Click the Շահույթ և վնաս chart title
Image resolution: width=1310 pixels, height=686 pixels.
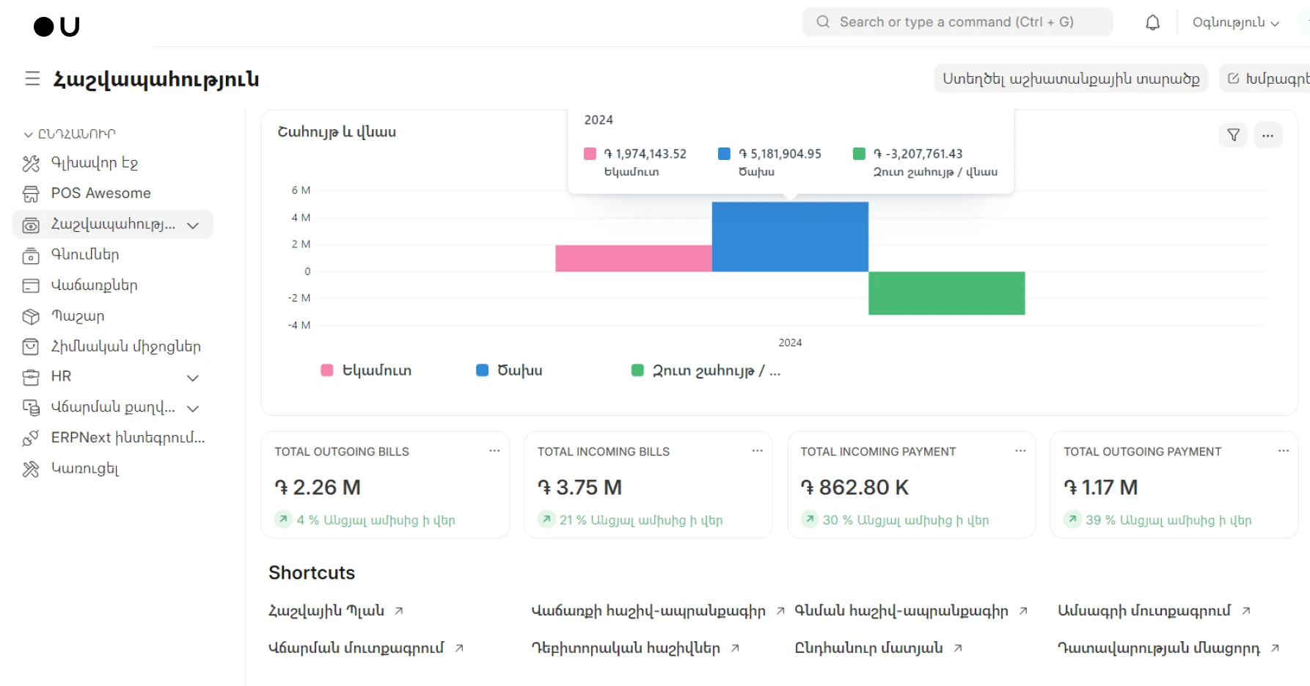337,132
